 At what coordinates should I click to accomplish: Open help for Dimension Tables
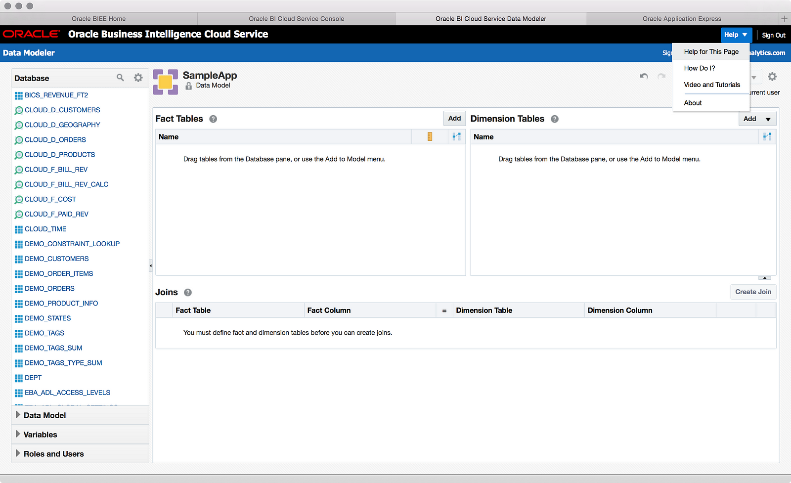[555, 119]
